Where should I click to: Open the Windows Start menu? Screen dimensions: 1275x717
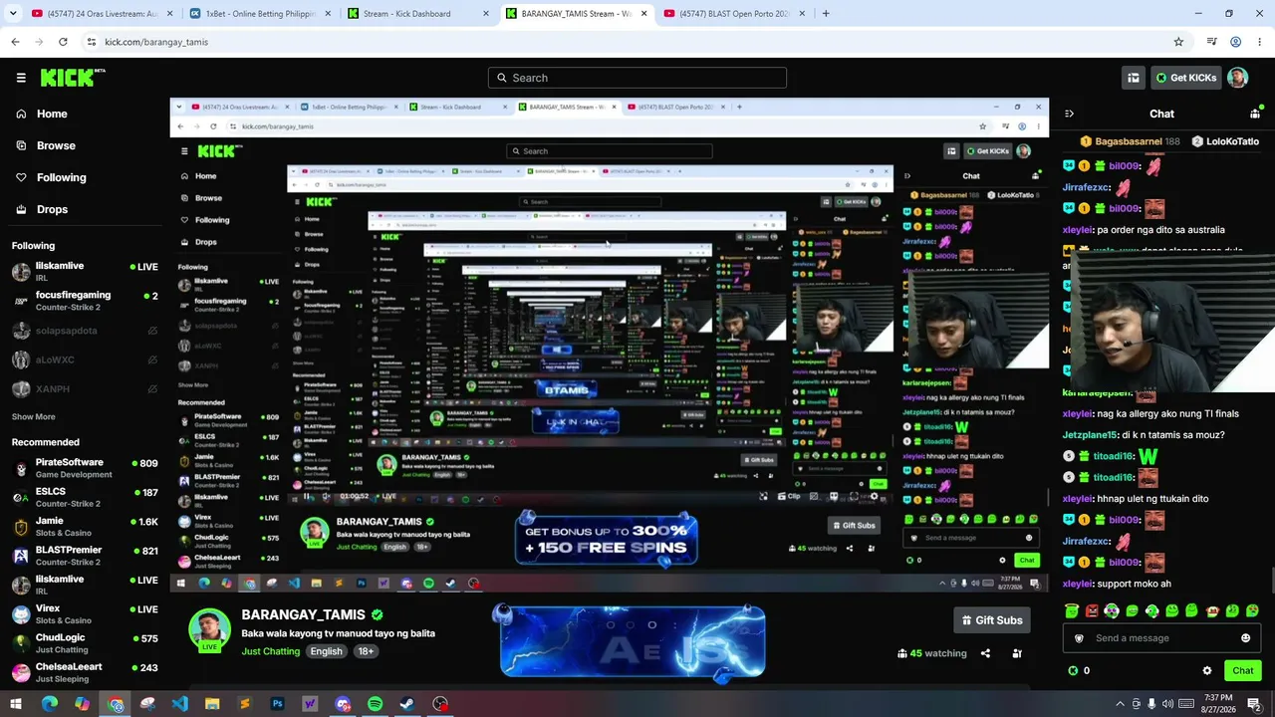tap(16, 704)
